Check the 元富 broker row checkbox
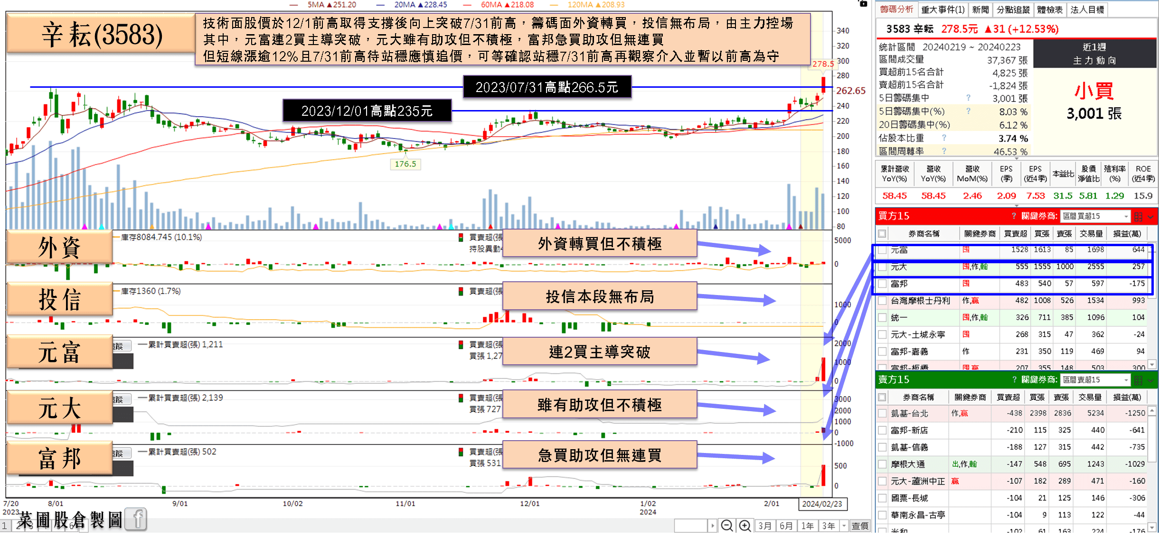 (882, 250)
